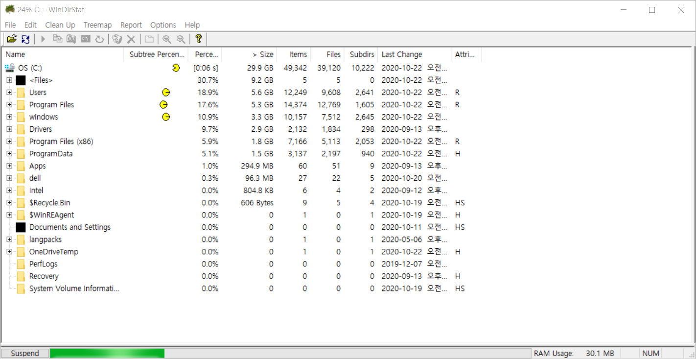Sort by the Size column header
696x359 pixels.
249,55
